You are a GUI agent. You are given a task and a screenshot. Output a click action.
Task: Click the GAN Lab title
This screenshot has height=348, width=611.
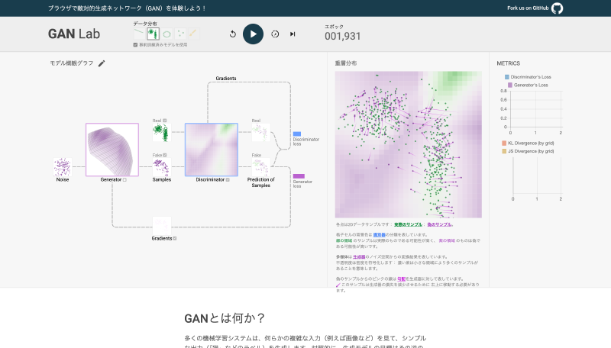pyautogui.click(x=74, y=34)
